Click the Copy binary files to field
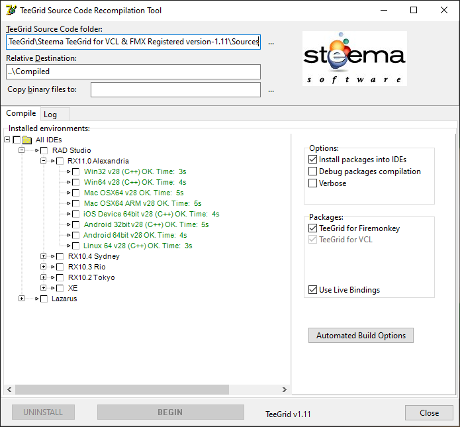The height and width of the screenshot is (427, 460). pyautogui.click(x=175, y=89)
